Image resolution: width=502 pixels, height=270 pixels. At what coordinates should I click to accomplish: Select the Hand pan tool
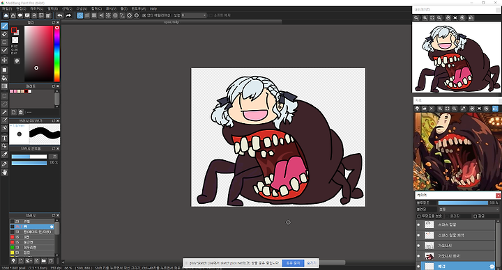pyautogui.click(x=4, y=172)
